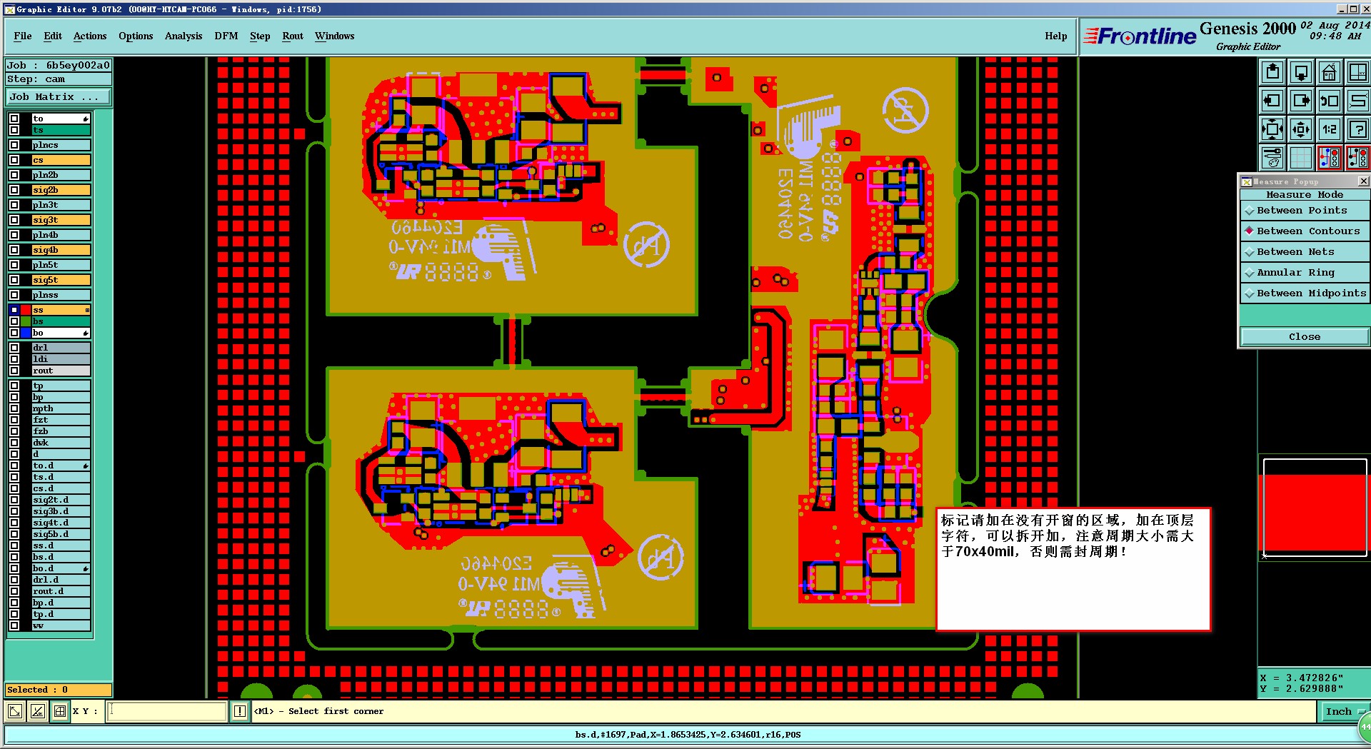Screen dimensions: 1371x749
Task: Select Annular Ring measure mode
Action: tap(1305, 273)
